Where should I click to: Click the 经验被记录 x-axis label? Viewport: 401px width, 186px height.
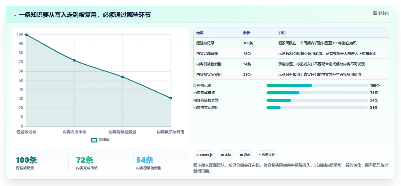[26, 132]
